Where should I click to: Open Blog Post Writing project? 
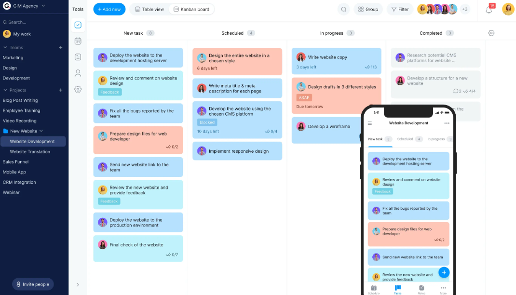pos(20,100)
